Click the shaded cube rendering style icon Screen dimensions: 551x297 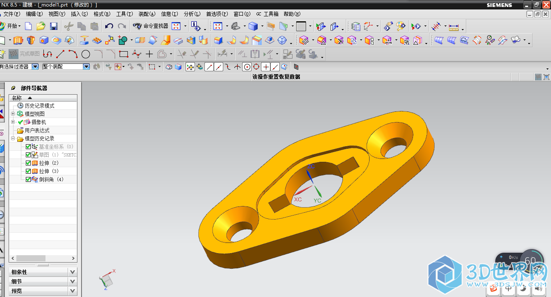(x=253, y=26)
